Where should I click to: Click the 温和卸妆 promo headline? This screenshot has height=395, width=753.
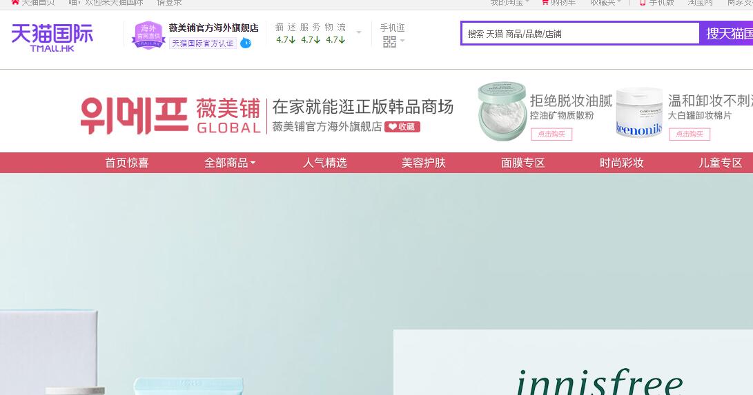[710, 101]
